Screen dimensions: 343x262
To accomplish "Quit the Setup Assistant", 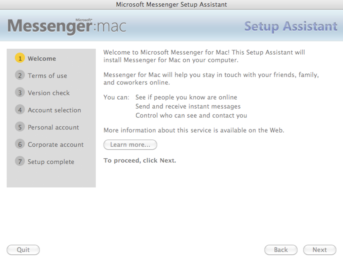I will pos(23,250).
